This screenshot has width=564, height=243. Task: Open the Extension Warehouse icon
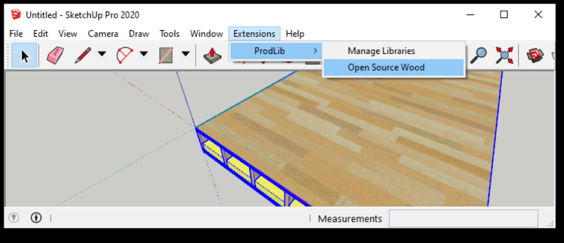point(535,55)
